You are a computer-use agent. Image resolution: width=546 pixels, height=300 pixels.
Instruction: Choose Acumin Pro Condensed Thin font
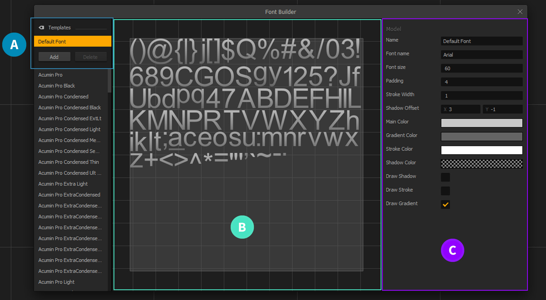click(69, 162)
